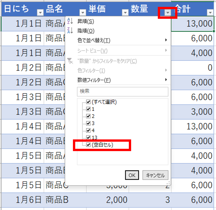This screenshot has height=210, width=216.
Task: Open the 単価 column filter dropdown
Action: tap(125, 12)
